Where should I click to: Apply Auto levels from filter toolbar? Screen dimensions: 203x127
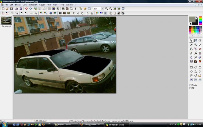click(3, 13)
